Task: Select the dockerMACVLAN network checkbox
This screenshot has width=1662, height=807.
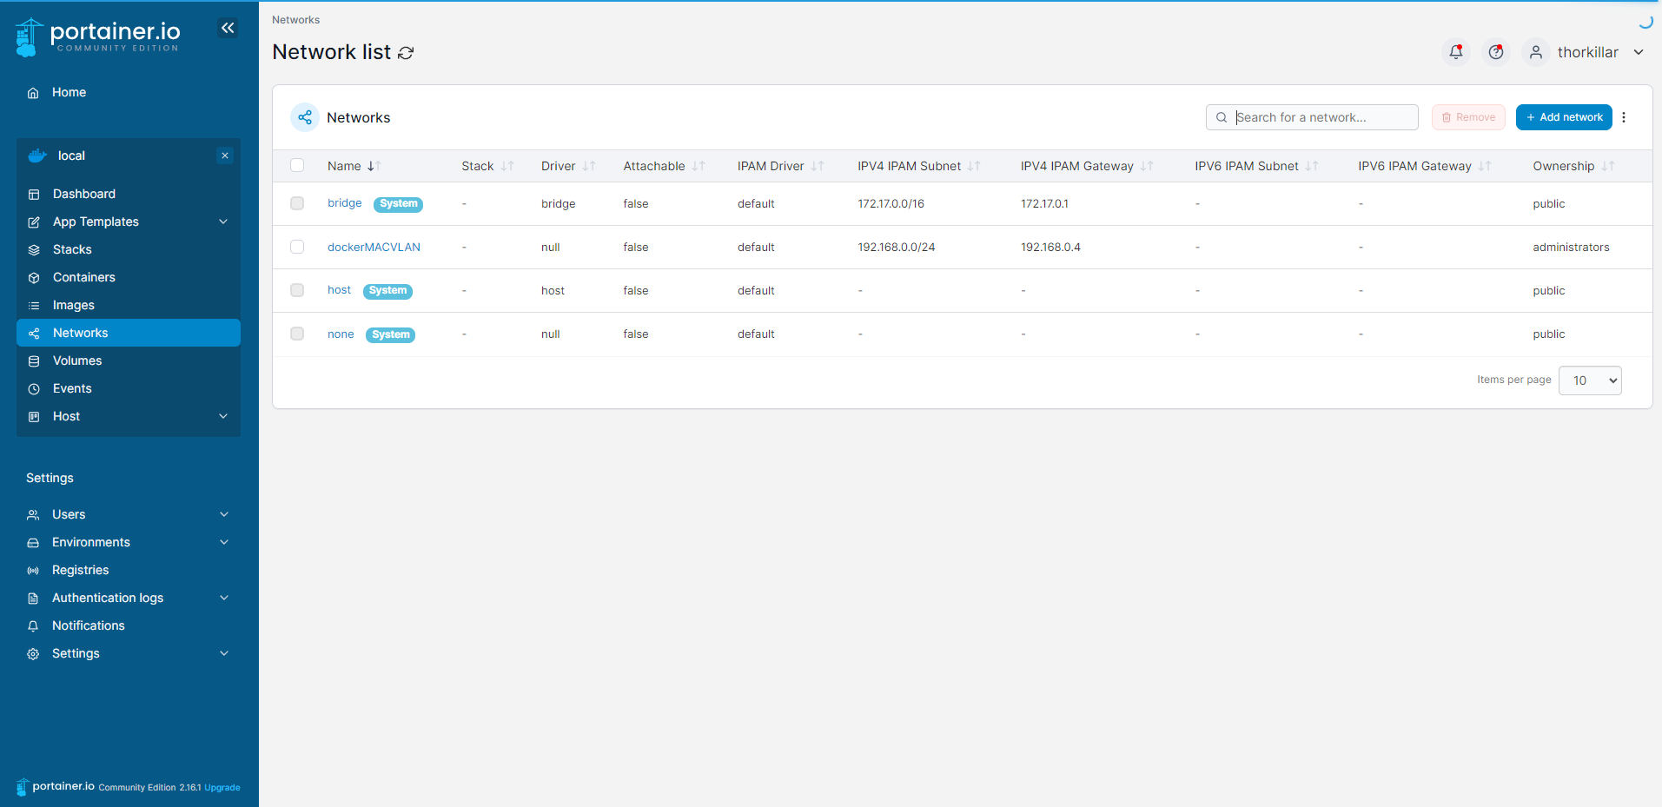Action: pos(297,247)
